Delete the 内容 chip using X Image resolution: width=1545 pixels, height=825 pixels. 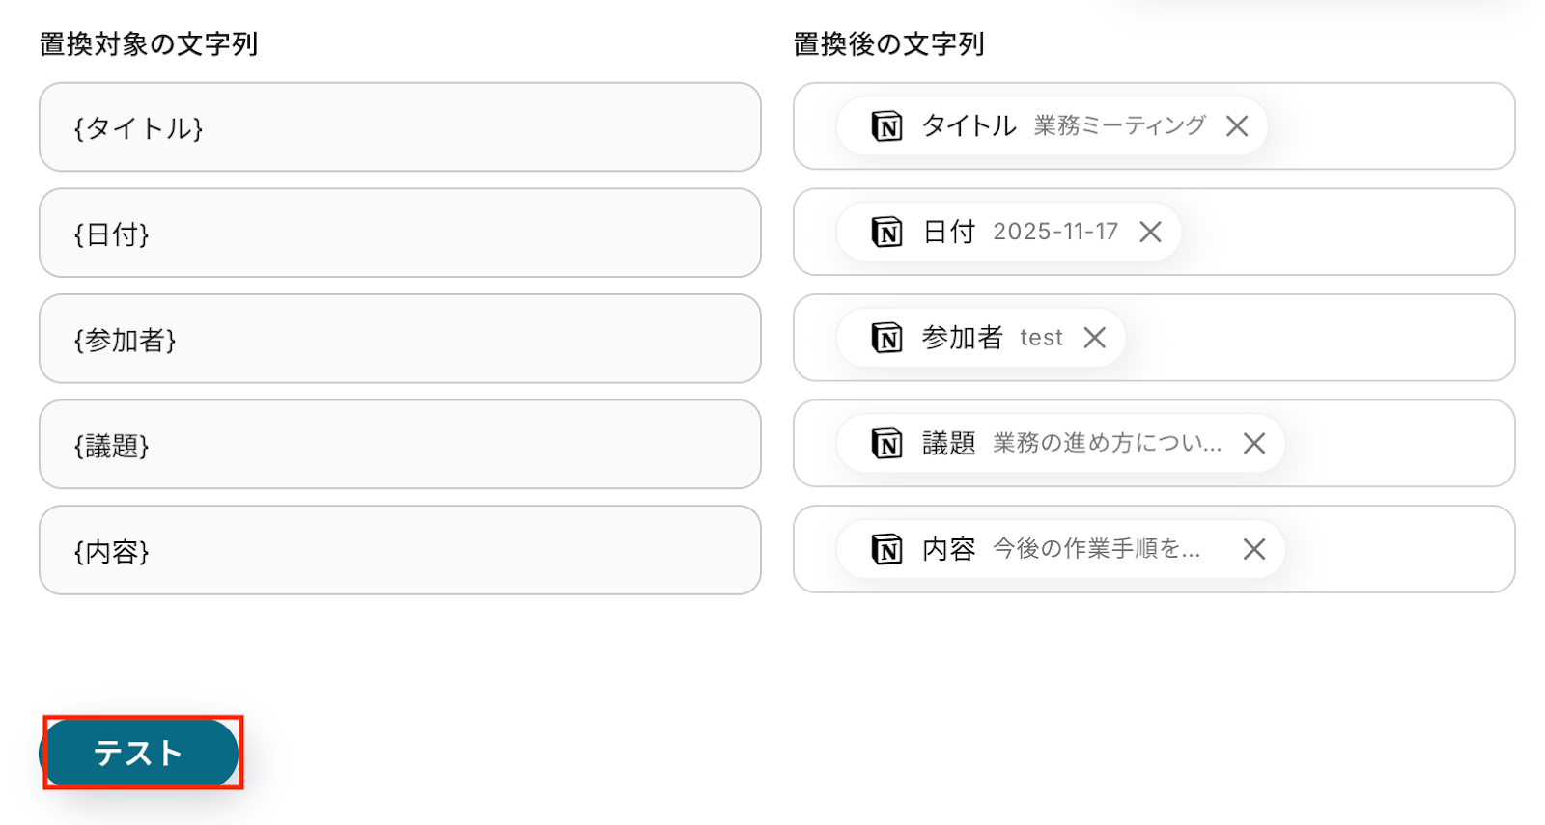1254,550
